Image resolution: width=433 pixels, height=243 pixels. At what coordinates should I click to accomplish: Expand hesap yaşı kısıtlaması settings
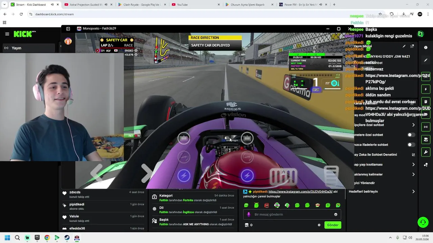click(413, 164)
